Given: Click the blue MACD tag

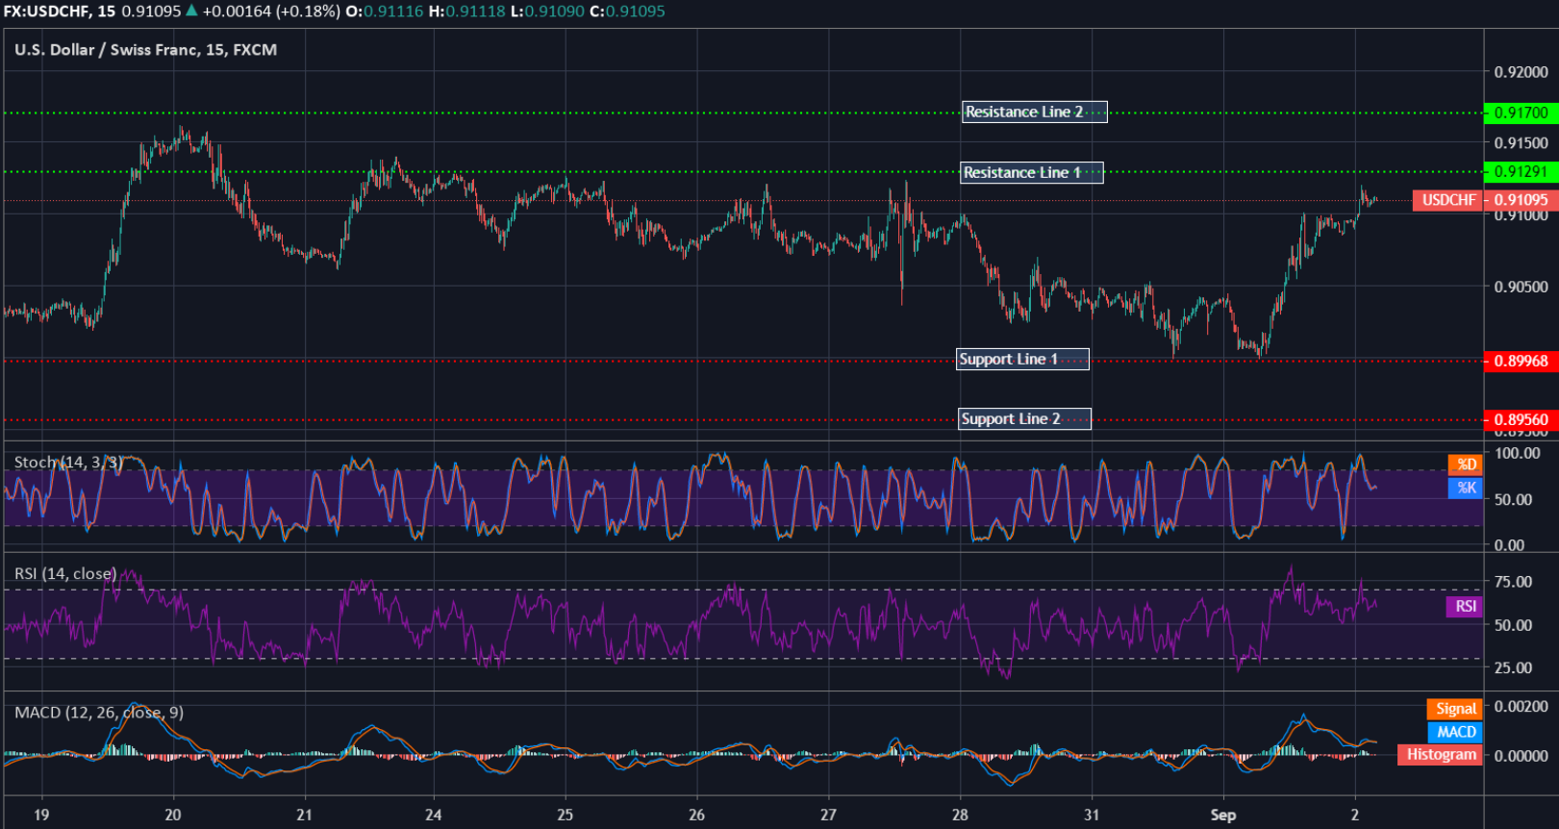Looking at the screenshot, I should [1456, 732].
